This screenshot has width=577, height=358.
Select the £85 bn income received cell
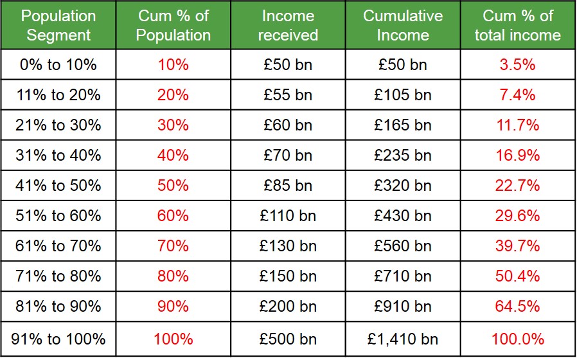288,186
